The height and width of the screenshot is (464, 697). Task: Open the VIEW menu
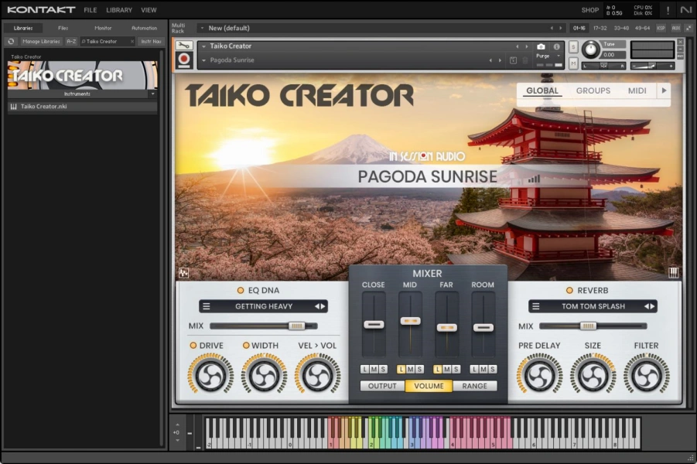[x=149, y=10]
